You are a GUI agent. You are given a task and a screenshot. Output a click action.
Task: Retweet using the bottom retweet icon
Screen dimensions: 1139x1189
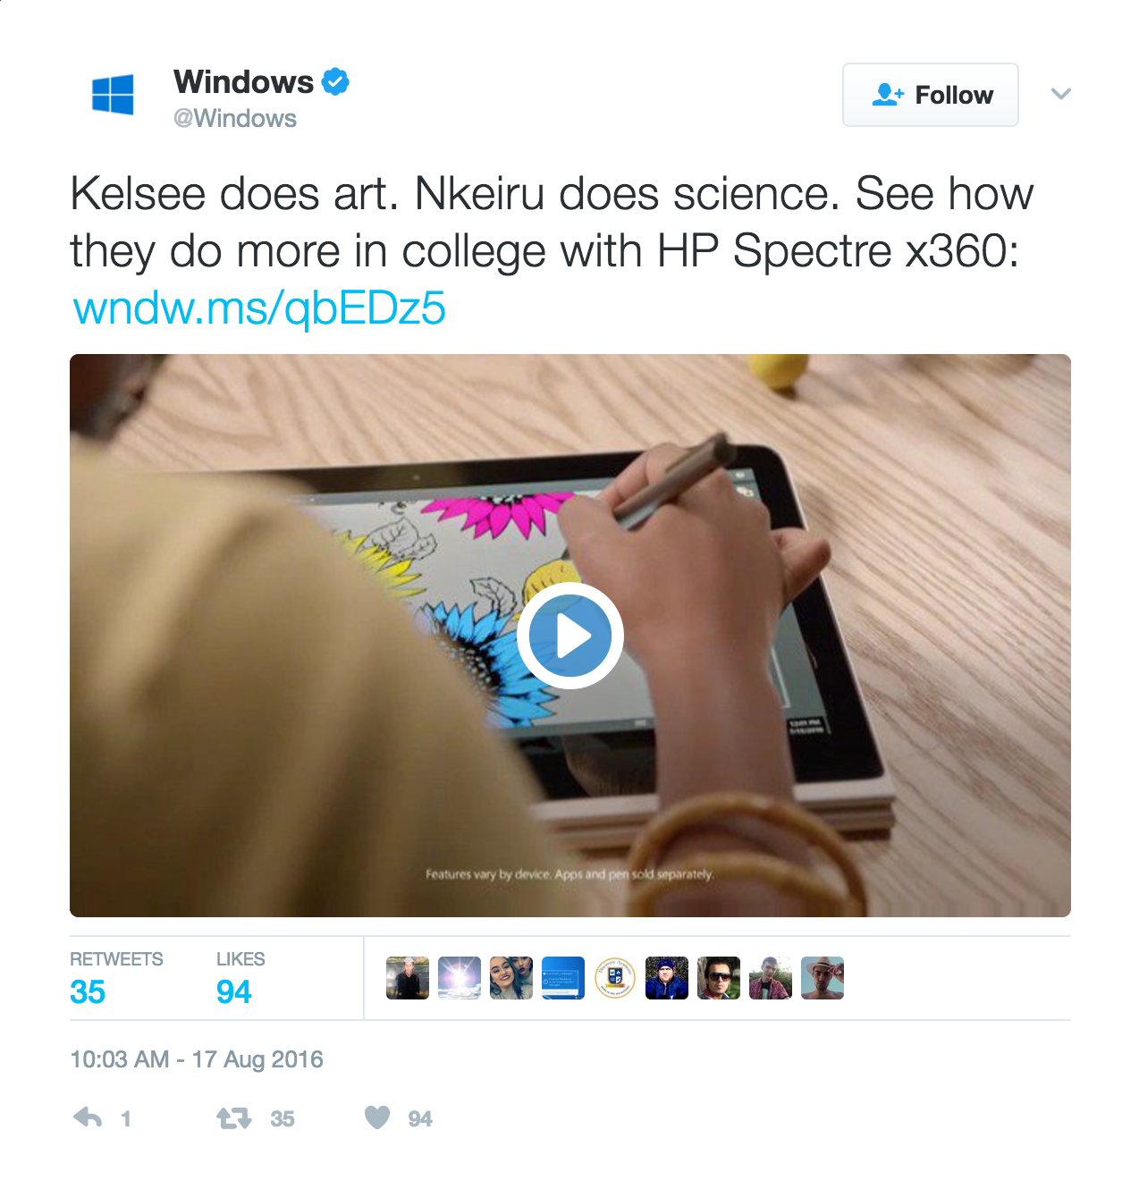[234, 1117]
